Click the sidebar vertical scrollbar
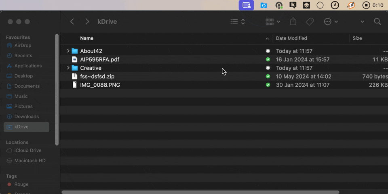Image resolution: width=388 pixels, height=194 pixels. point(57,90)
